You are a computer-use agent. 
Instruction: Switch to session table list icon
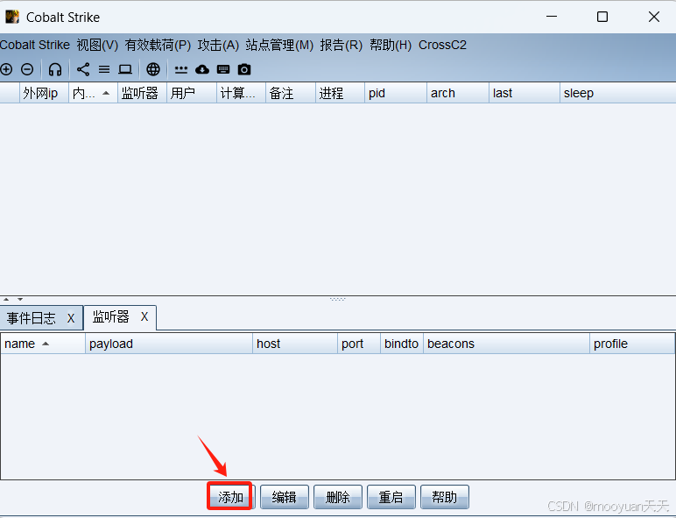[x=104, y=69]
